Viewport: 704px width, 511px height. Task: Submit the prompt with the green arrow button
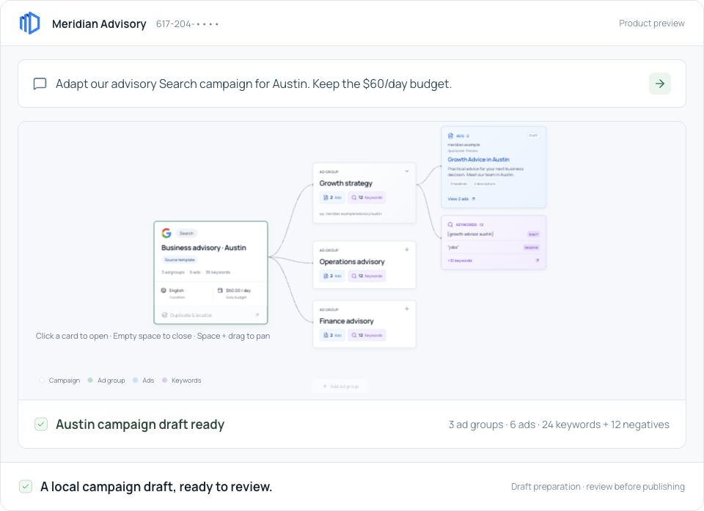(659, 84)
